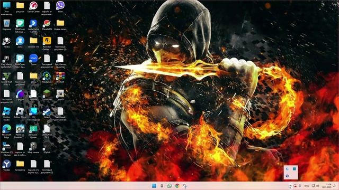Open the MediaGet shortcut
Viewport: 339px width, 190px height.
tap(47, 78)
